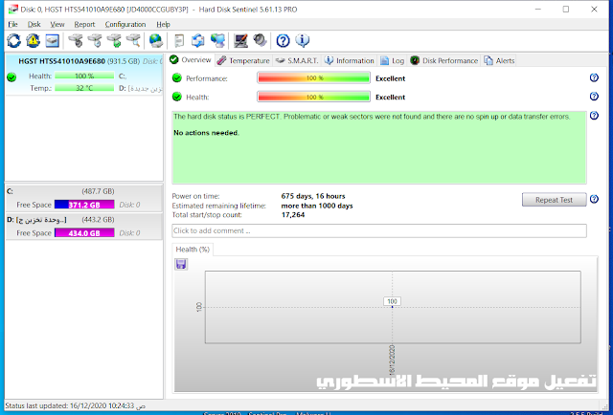The height and width of the screenshot is (415, 613).
Task: Click the D: free space 434.0 GB bar
Action: tap(84, 233)
